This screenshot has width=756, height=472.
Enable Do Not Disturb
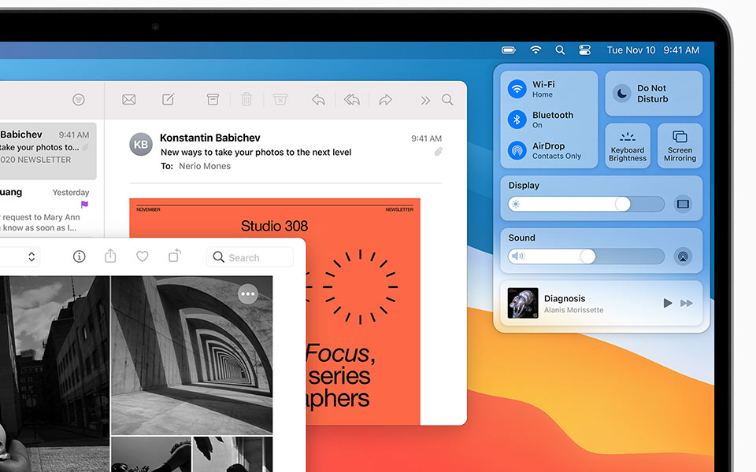coord(654,94)
